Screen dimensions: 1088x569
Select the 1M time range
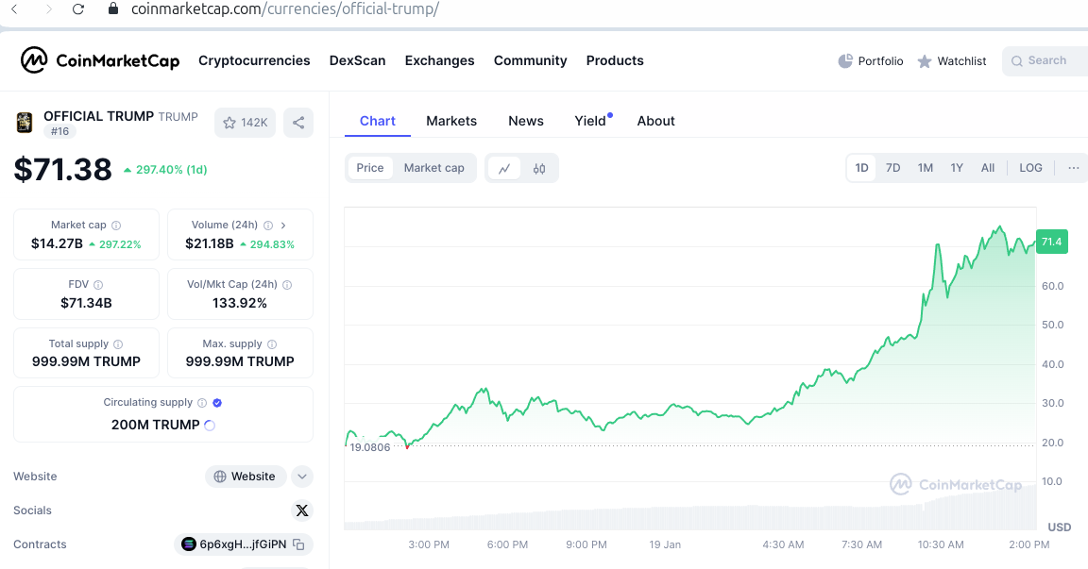click(925, 168)
